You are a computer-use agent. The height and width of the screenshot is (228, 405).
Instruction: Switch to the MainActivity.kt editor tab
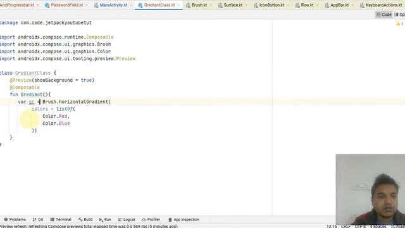(x=113, y=5)
